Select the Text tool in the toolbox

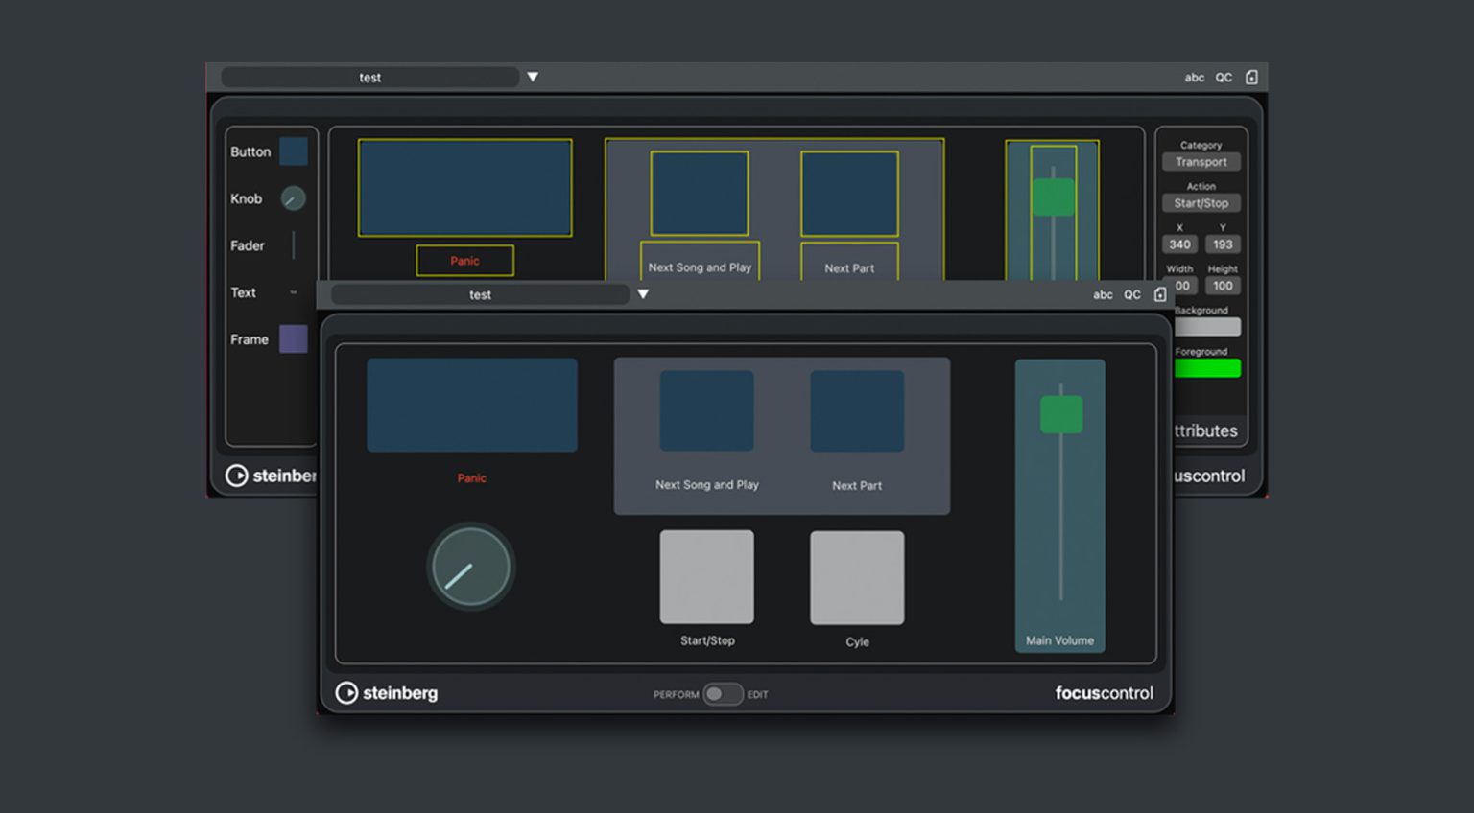pos(293,292)
